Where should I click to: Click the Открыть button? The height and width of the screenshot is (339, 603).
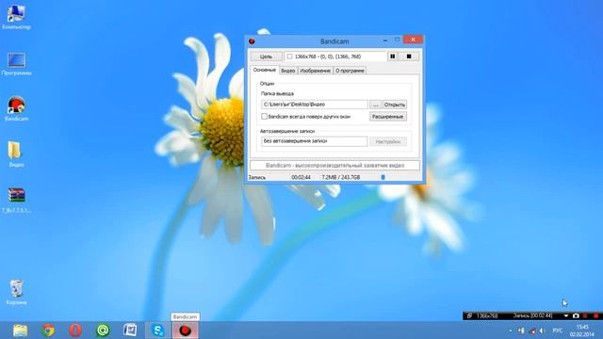coord(395,105)
